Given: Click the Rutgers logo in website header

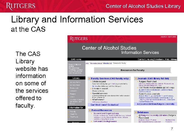Looking at the screenshot, I should click(79, 39).
